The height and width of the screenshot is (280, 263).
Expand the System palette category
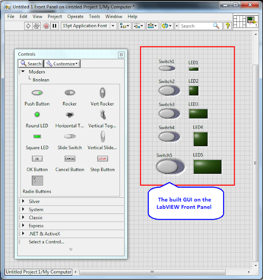point(23,209)
